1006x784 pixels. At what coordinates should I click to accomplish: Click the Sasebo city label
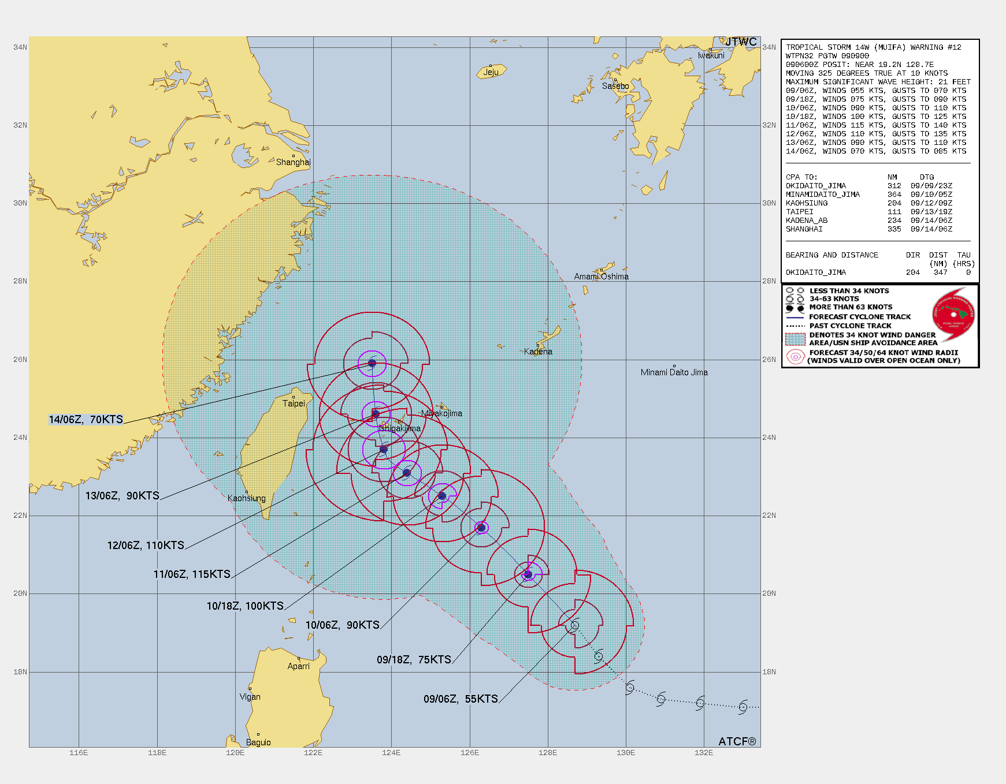coord(615,86)
